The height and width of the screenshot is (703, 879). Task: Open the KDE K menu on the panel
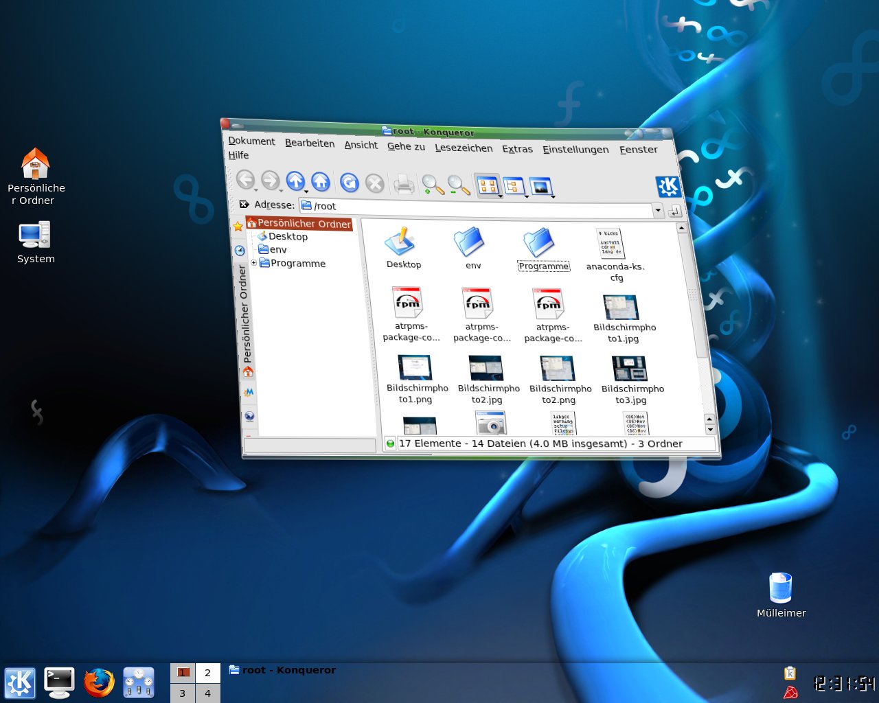tap(20, 683)
